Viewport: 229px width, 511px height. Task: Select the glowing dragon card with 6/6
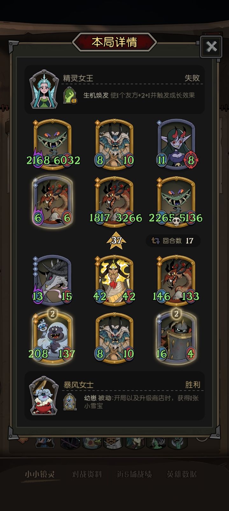[52, 202]
